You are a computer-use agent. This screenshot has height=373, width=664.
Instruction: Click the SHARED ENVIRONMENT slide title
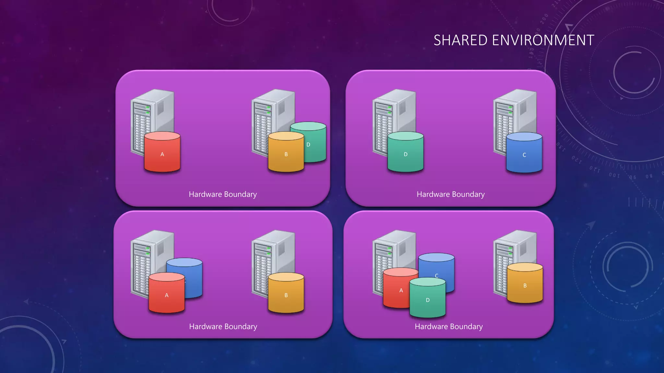pos(514,40)
